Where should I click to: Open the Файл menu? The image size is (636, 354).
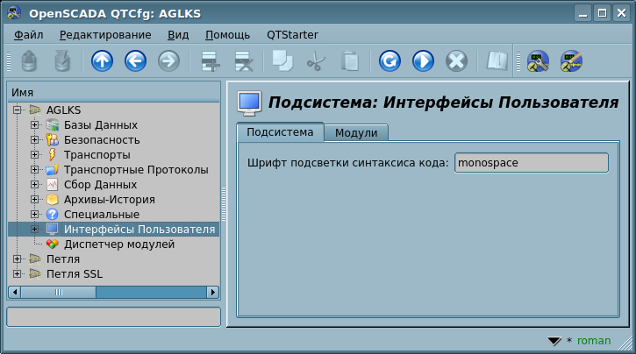[x=29, y=34]
